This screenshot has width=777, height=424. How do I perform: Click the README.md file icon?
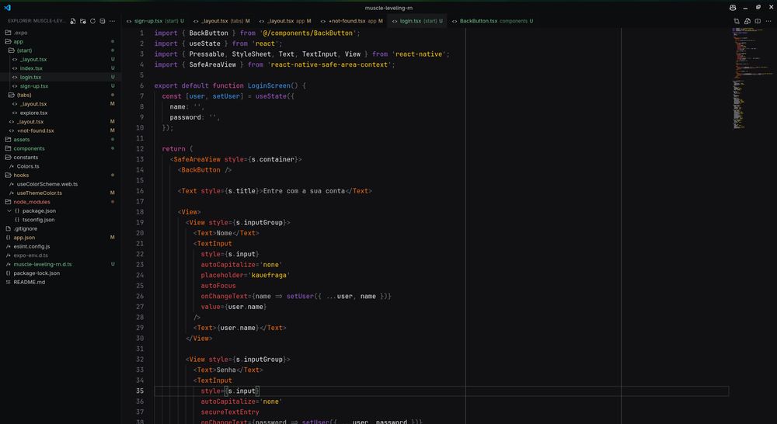point(8,283)
